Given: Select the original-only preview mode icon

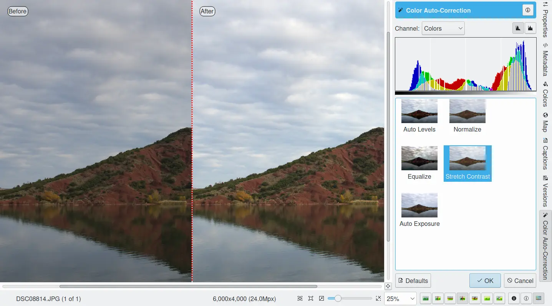Looking at the screenshot, I should coord(425,298).
